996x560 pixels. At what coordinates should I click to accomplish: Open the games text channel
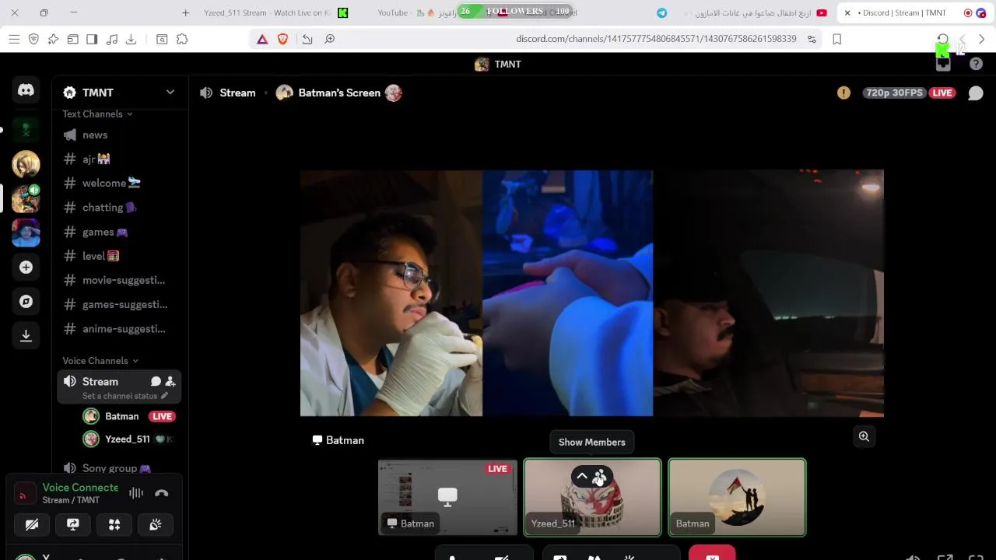click(x=119, y=232)
